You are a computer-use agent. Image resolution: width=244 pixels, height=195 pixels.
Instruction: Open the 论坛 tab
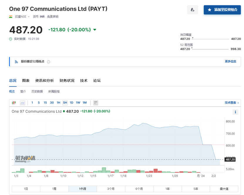pos(97,81)
